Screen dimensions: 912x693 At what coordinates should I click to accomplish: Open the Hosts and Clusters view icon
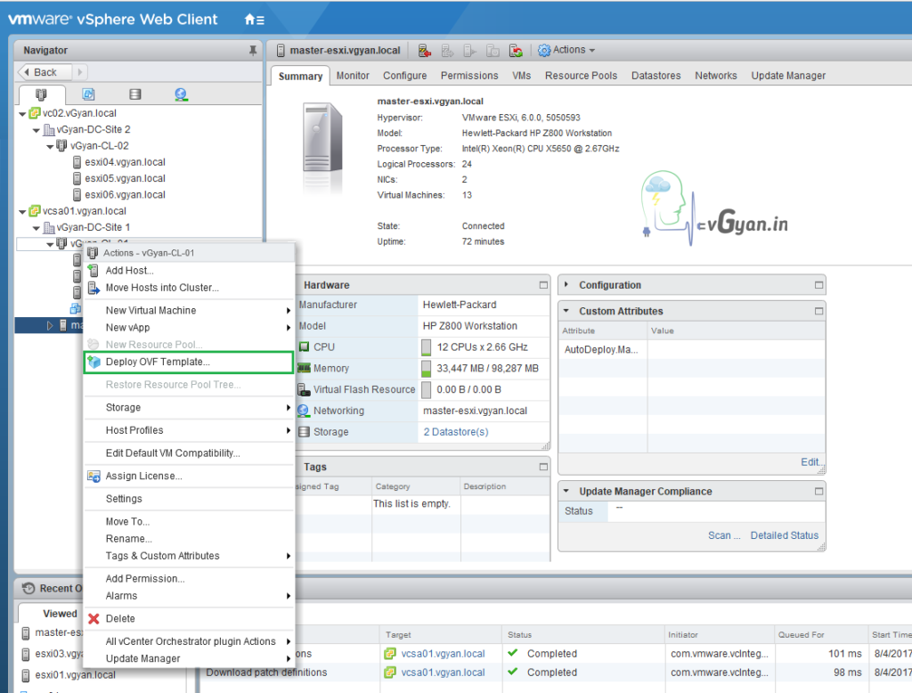point(41,94)
